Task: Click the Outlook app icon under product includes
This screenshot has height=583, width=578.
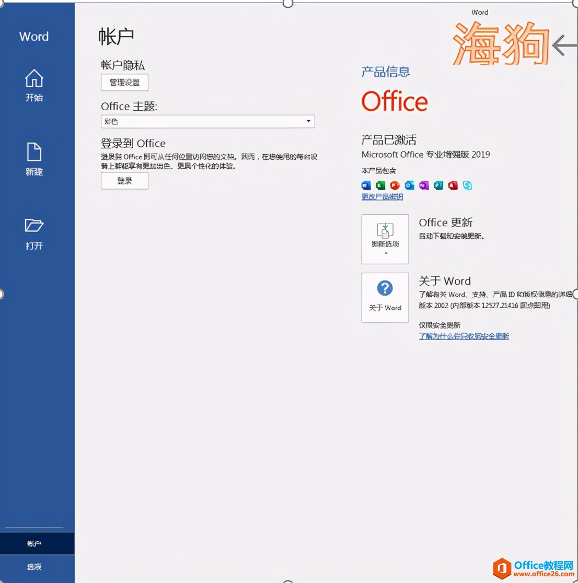Action: [410, 185]
